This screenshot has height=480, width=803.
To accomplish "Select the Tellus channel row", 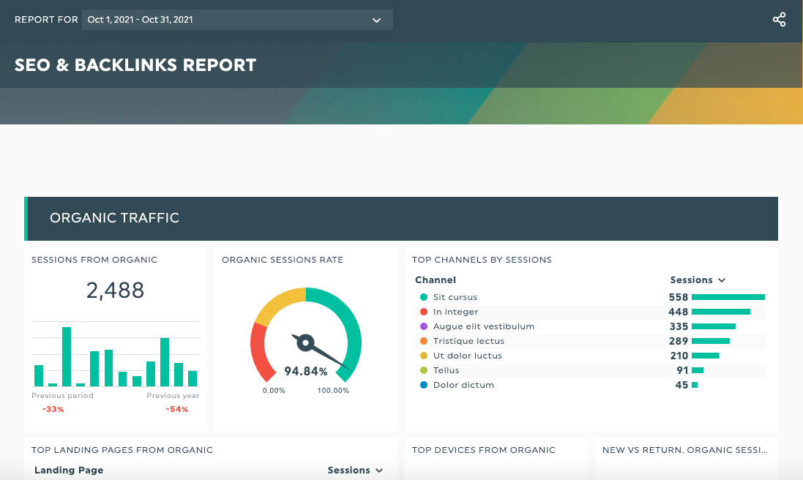I will pos(591,370).
